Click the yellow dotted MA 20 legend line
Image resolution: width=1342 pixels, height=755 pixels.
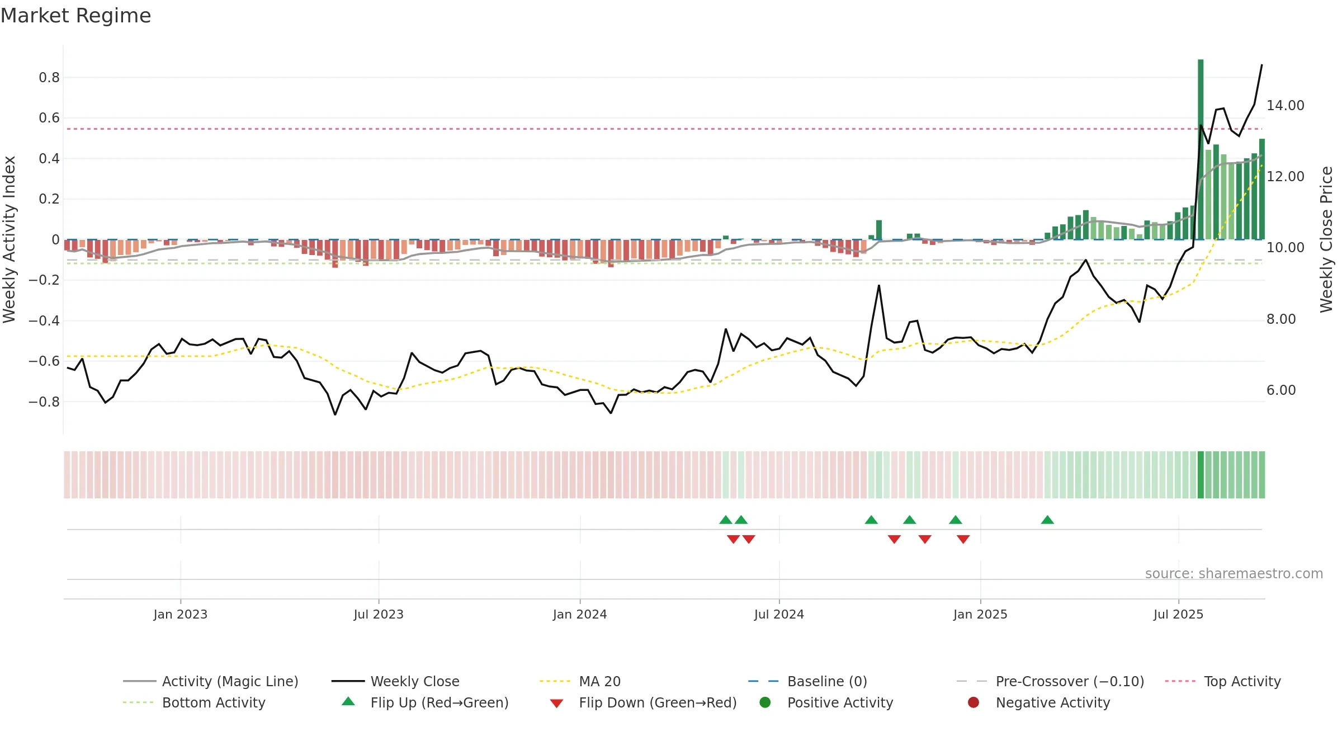[x=555, y=681]
